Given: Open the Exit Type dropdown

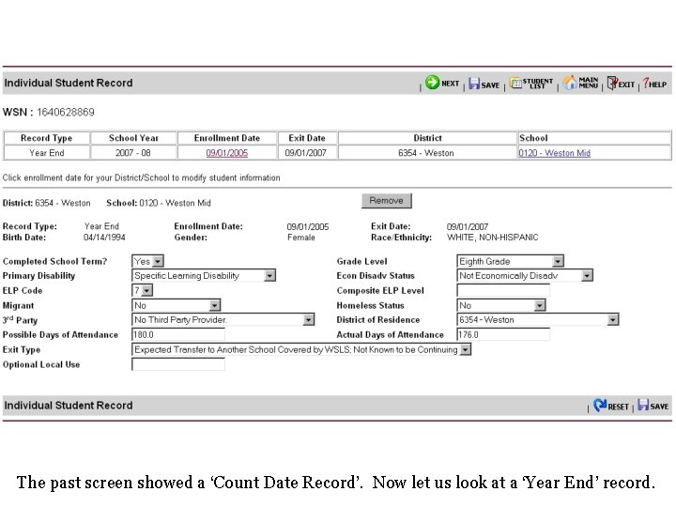Looking at the screenshot, I should 301,349.
